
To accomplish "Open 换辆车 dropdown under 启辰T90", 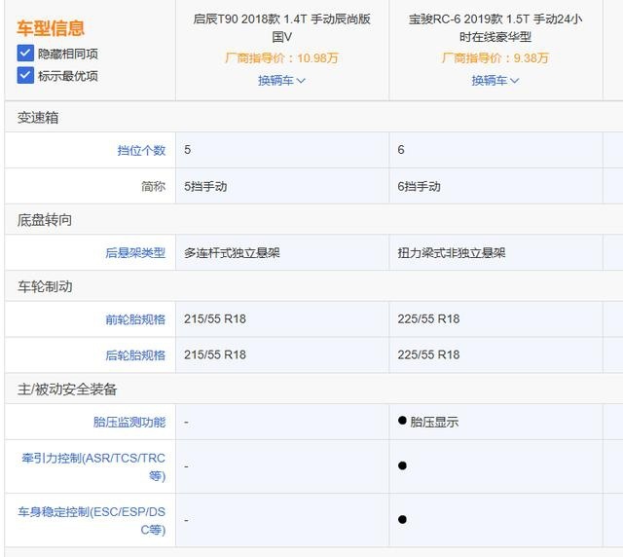I will (x=281, y=80).
